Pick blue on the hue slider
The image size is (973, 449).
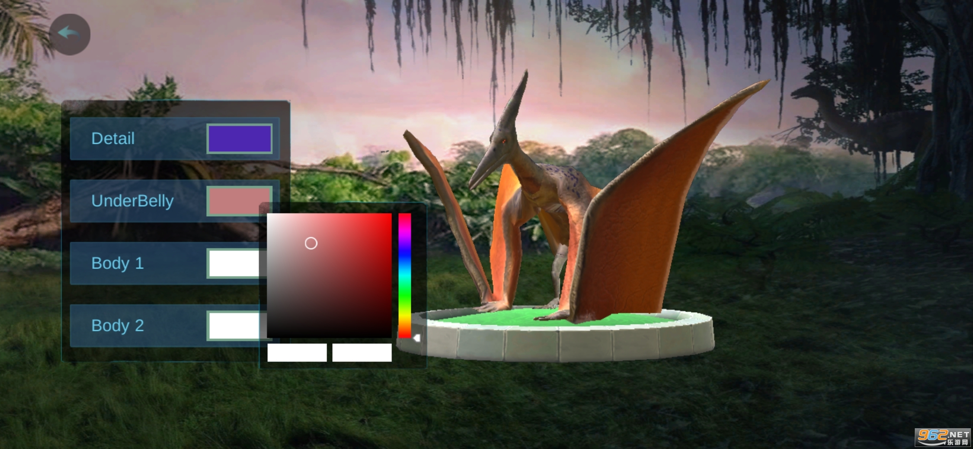[x=405, y=256]
